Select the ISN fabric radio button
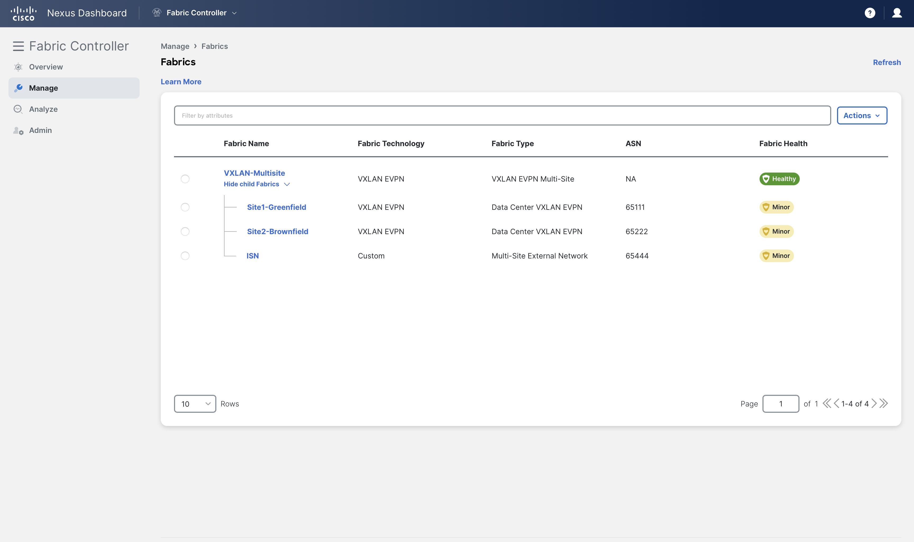The height and width of the screenshot is (542, 914). click(185, 256)
